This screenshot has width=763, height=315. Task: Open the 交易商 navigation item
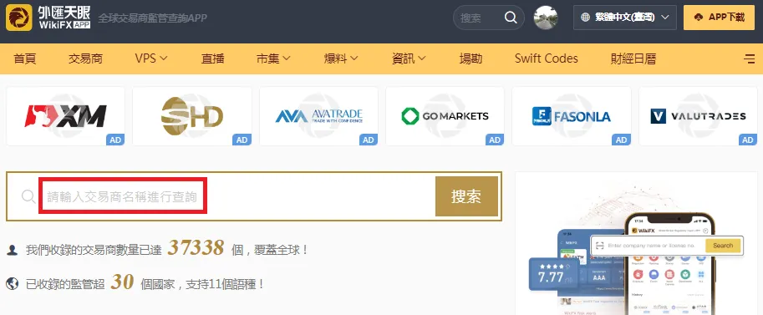click(x=85, y=58)
